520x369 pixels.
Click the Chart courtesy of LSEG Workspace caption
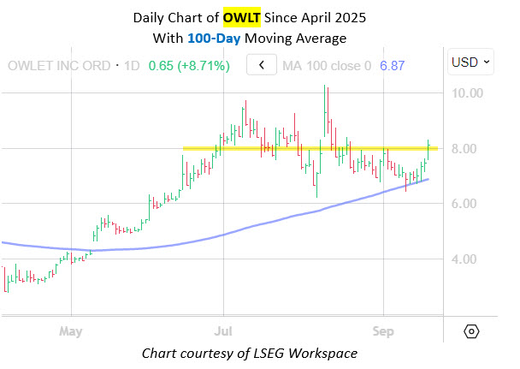coord(250,353)
